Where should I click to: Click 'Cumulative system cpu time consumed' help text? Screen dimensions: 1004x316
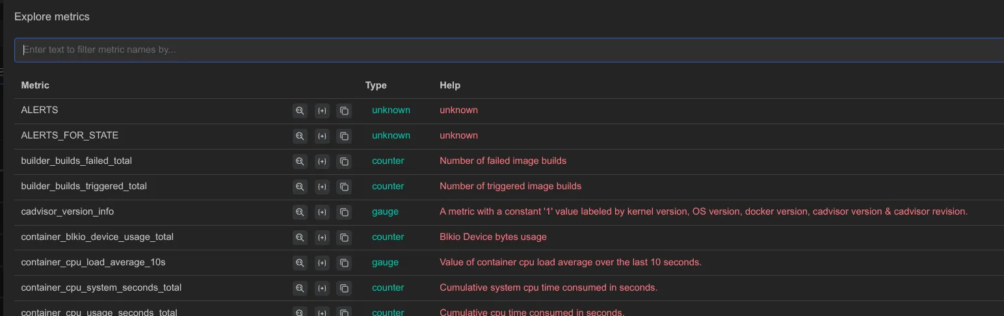[x=549, y=287]
